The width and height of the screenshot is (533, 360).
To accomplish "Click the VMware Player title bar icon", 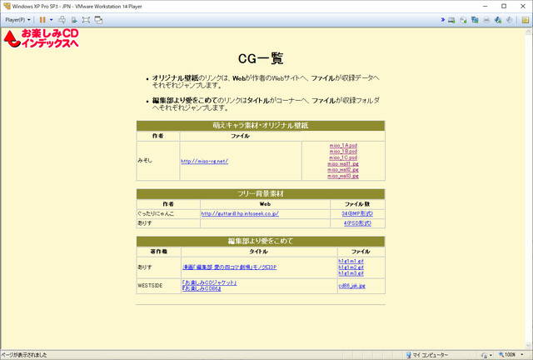I will (7, 6).
